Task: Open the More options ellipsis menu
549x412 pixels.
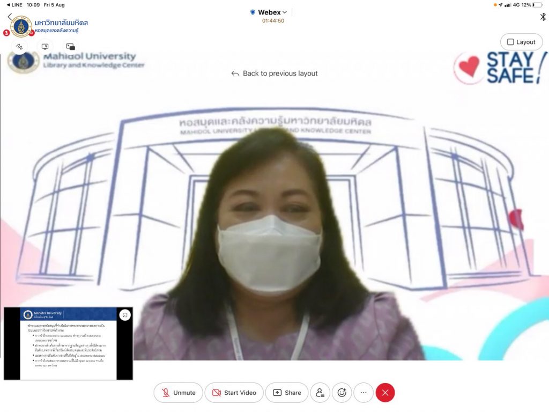Action: point(363,393)
